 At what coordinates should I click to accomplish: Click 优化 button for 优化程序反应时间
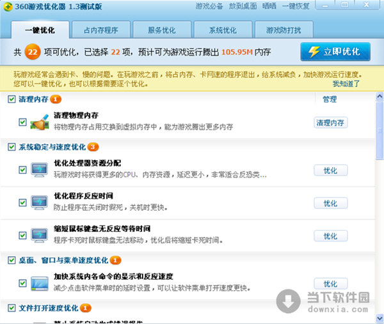330,203
